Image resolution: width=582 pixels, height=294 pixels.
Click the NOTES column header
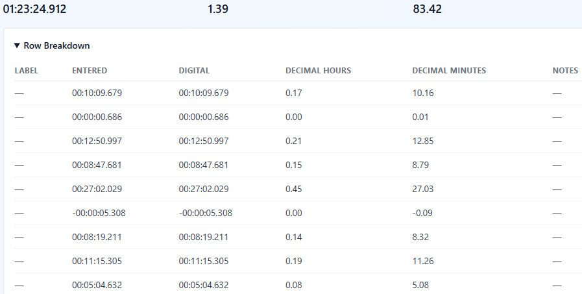[565, 71]
